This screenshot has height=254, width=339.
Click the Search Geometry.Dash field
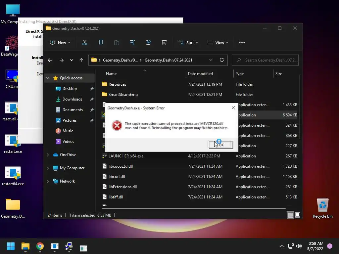265,60
